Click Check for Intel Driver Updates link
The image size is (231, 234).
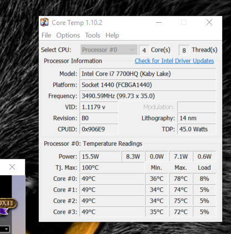[174, 61]
